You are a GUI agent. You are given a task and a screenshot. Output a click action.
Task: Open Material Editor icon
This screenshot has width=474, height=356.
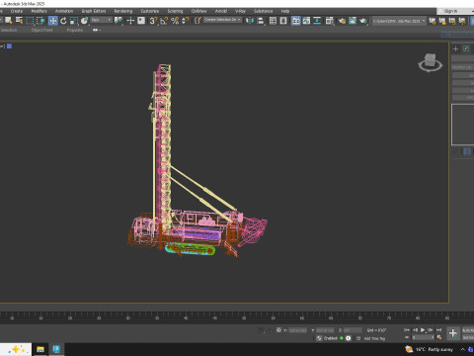(x=330, y=21)
